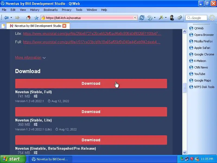This screenshot has height=163, width=217.
Task: Click the QtWeb globe toolbar icon
Action: click(150, 18)
